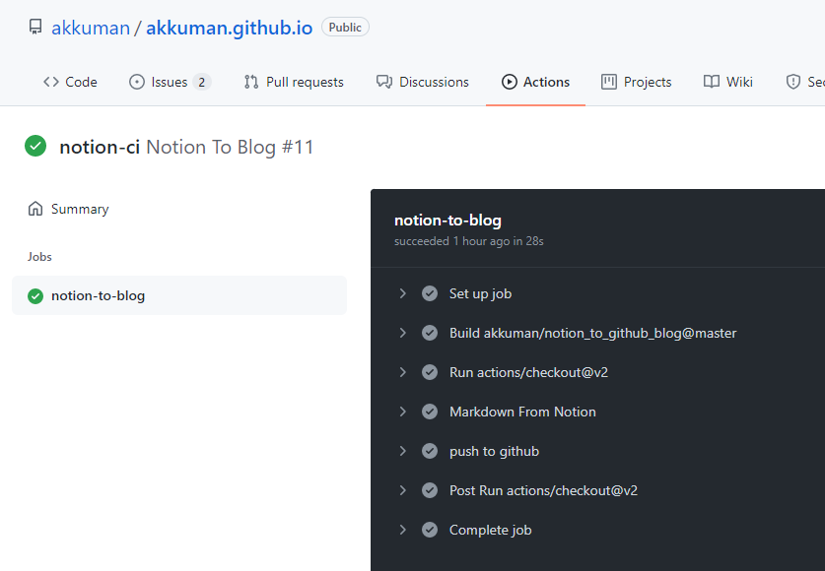Click the Summary home icon
825x571 pixels.
(35, 209)
